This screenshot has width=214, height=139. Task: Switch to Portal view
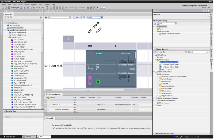tap(9, 137)
